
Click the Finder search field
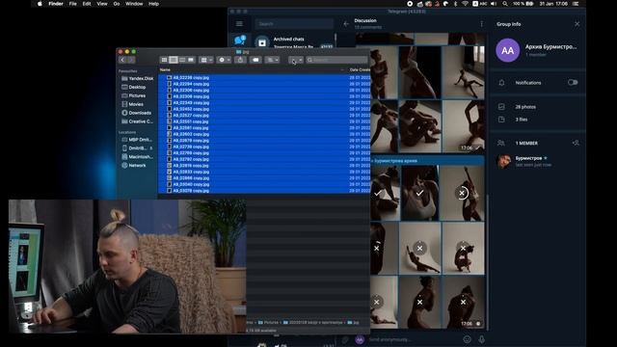tap(336, 60)
